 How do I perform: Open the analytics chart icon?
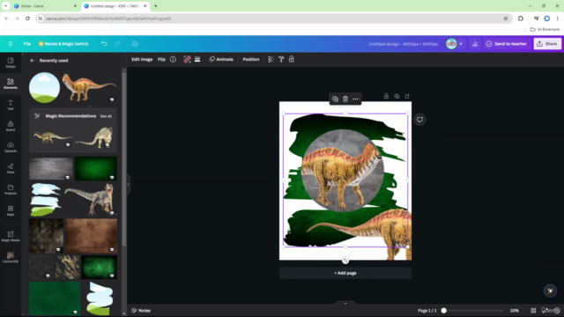click(475, 44)
